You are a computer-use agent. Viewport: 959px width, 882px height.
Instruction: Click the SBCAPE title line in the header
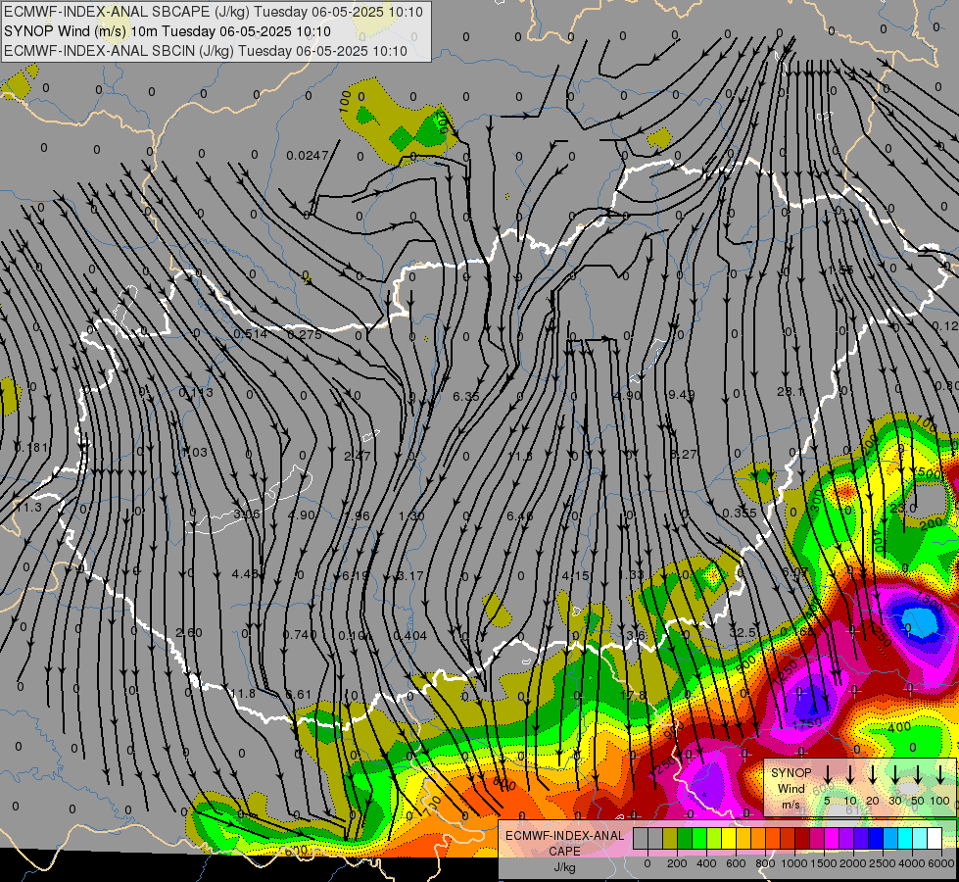214,12
